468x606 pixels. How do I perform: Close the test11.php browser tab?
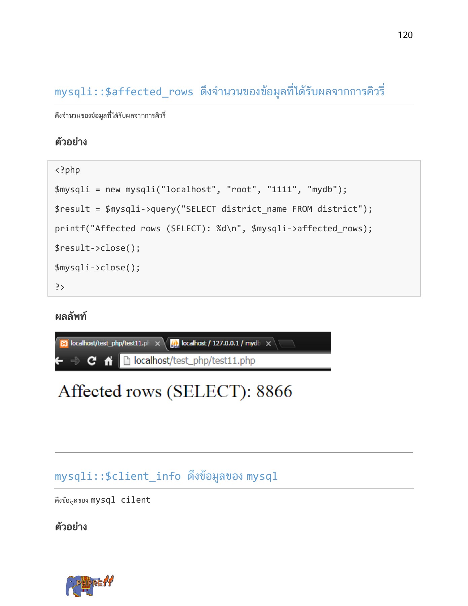coord(157,344)
